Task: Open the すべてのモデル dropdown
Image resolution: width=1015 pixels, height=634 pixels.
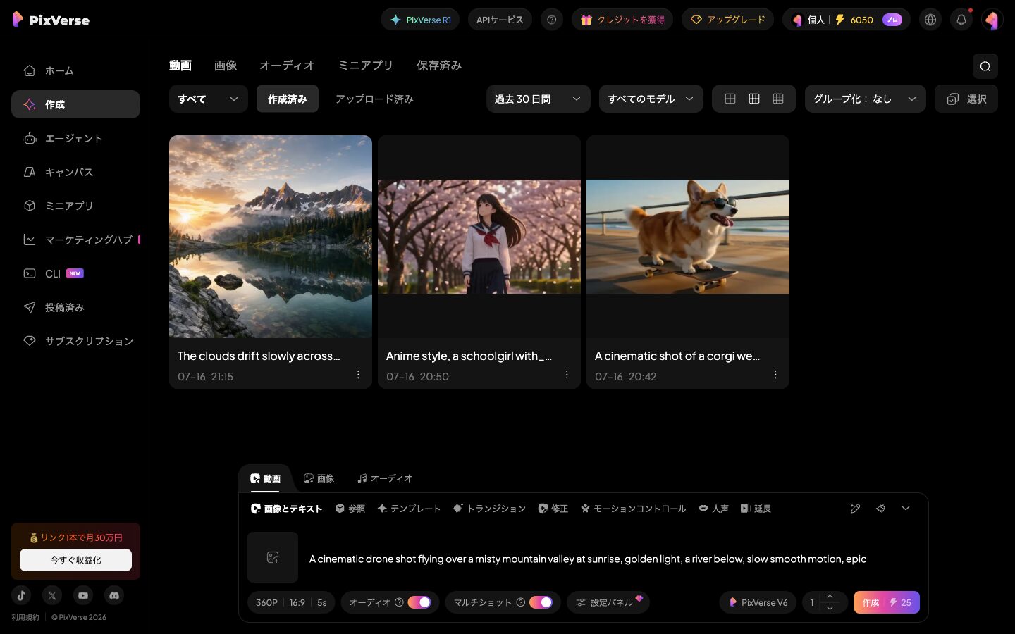Action: pos(651,99)
